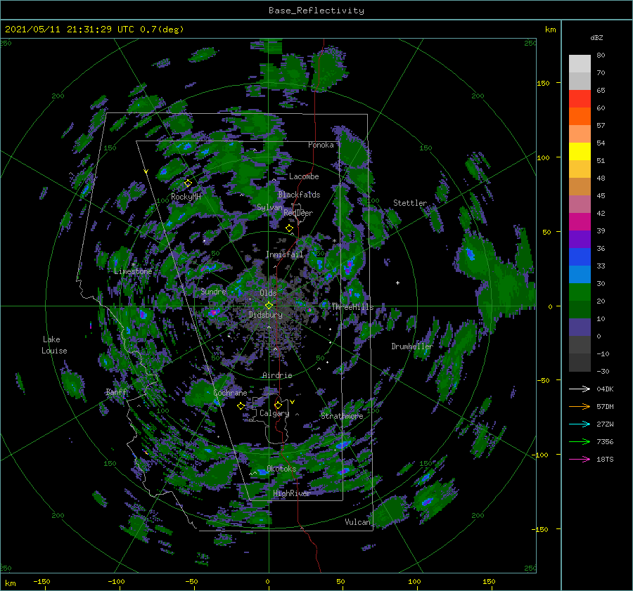Click the cyan 27ZW arrow in legend

[x=580, y=424]
